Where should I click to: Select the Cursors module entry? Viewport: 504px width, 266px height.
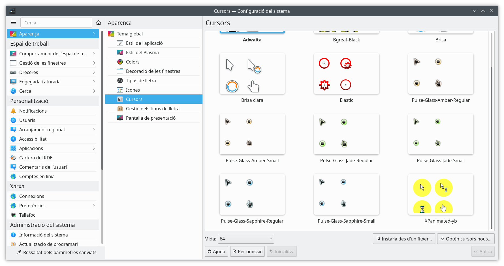point(154,99)
